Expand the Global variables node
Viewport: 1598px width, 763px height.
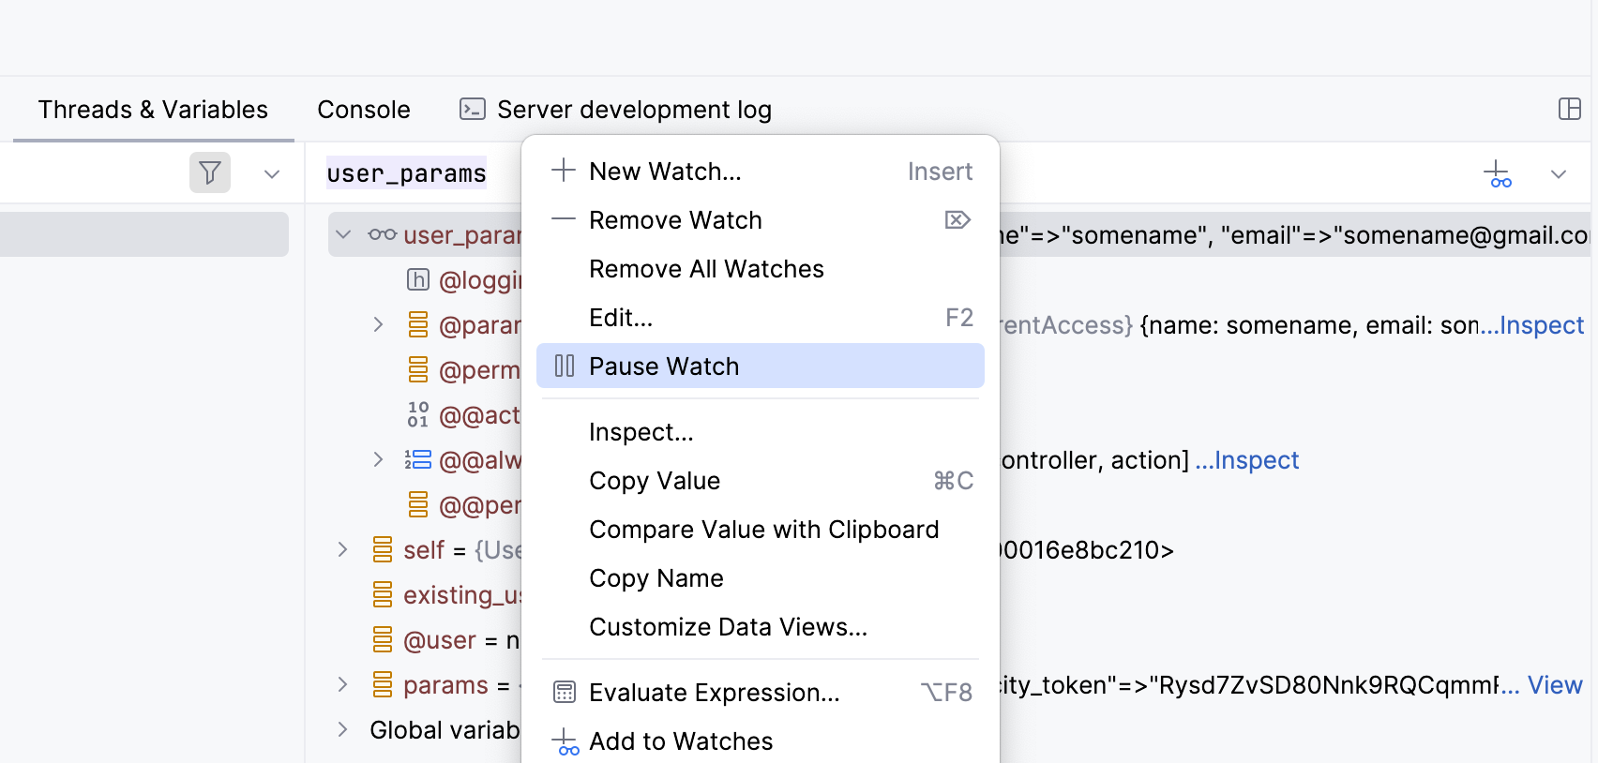click(343, 730)
